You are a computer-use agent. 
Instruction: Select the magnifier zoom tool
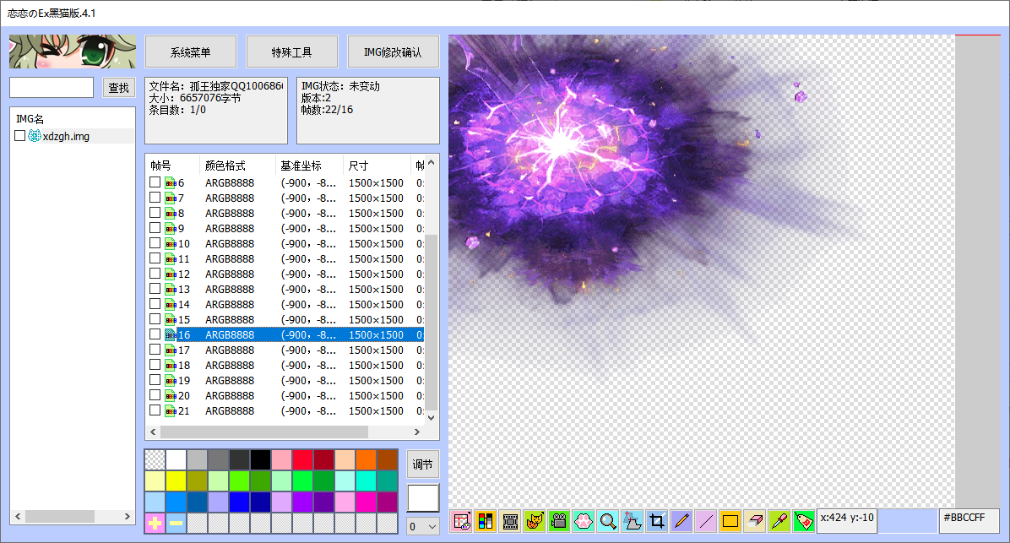point(607,520)
